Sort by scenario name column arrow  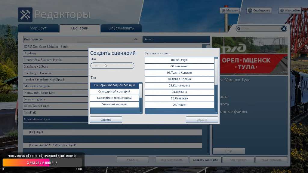pyautogui.click(x=136, y=39)
